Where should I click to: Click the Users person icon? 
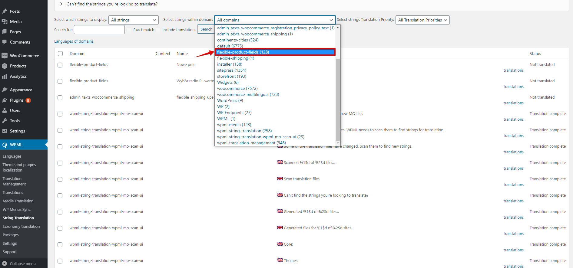pos(5,110)
